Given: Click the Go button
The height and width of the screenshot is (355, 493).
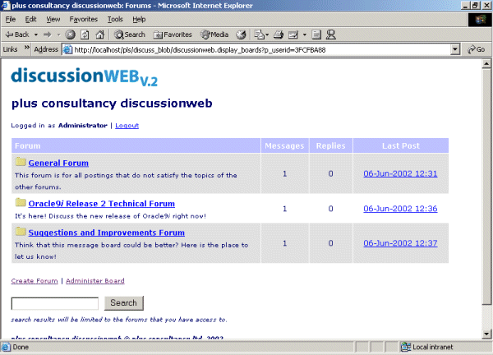Looking at the screenshot, I should (x=476, y=49).
